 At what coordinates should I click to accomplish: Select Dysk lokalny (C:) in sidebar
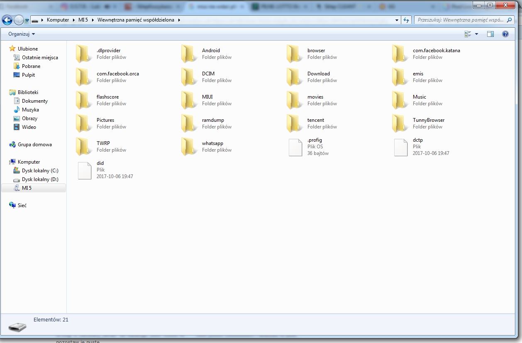[40, 171]
